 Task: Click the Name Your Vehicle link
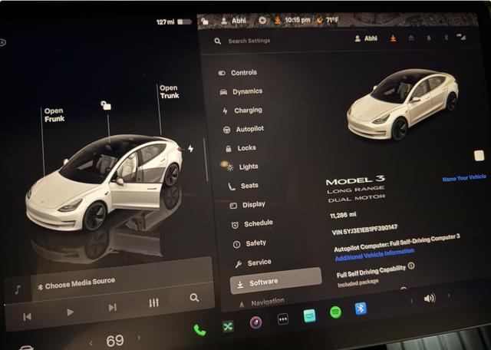[464, 178]
